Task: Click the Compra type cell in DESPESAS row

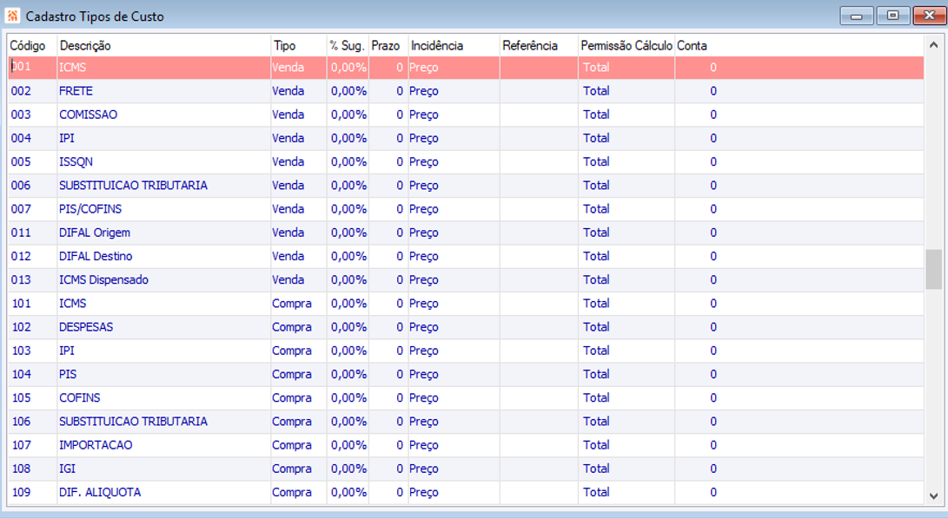Action: [x=299, y=326]
